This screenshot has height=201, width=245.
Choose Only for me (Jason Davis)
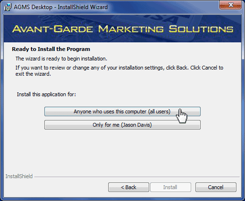pos(122,125)
